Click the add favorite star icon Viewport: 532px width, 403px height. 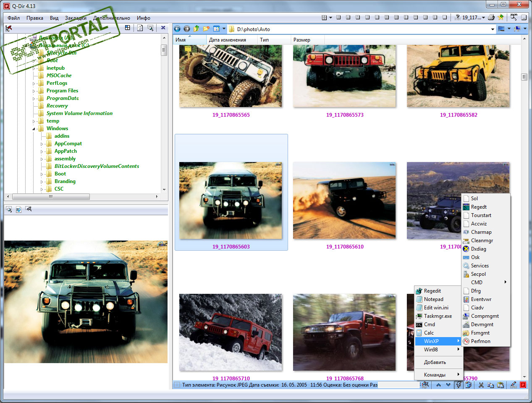coord(501,18)
